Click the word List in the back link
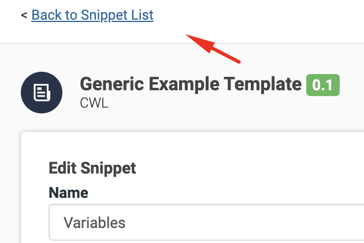Viewport: 364px width, 243px height. coord(142,16)
